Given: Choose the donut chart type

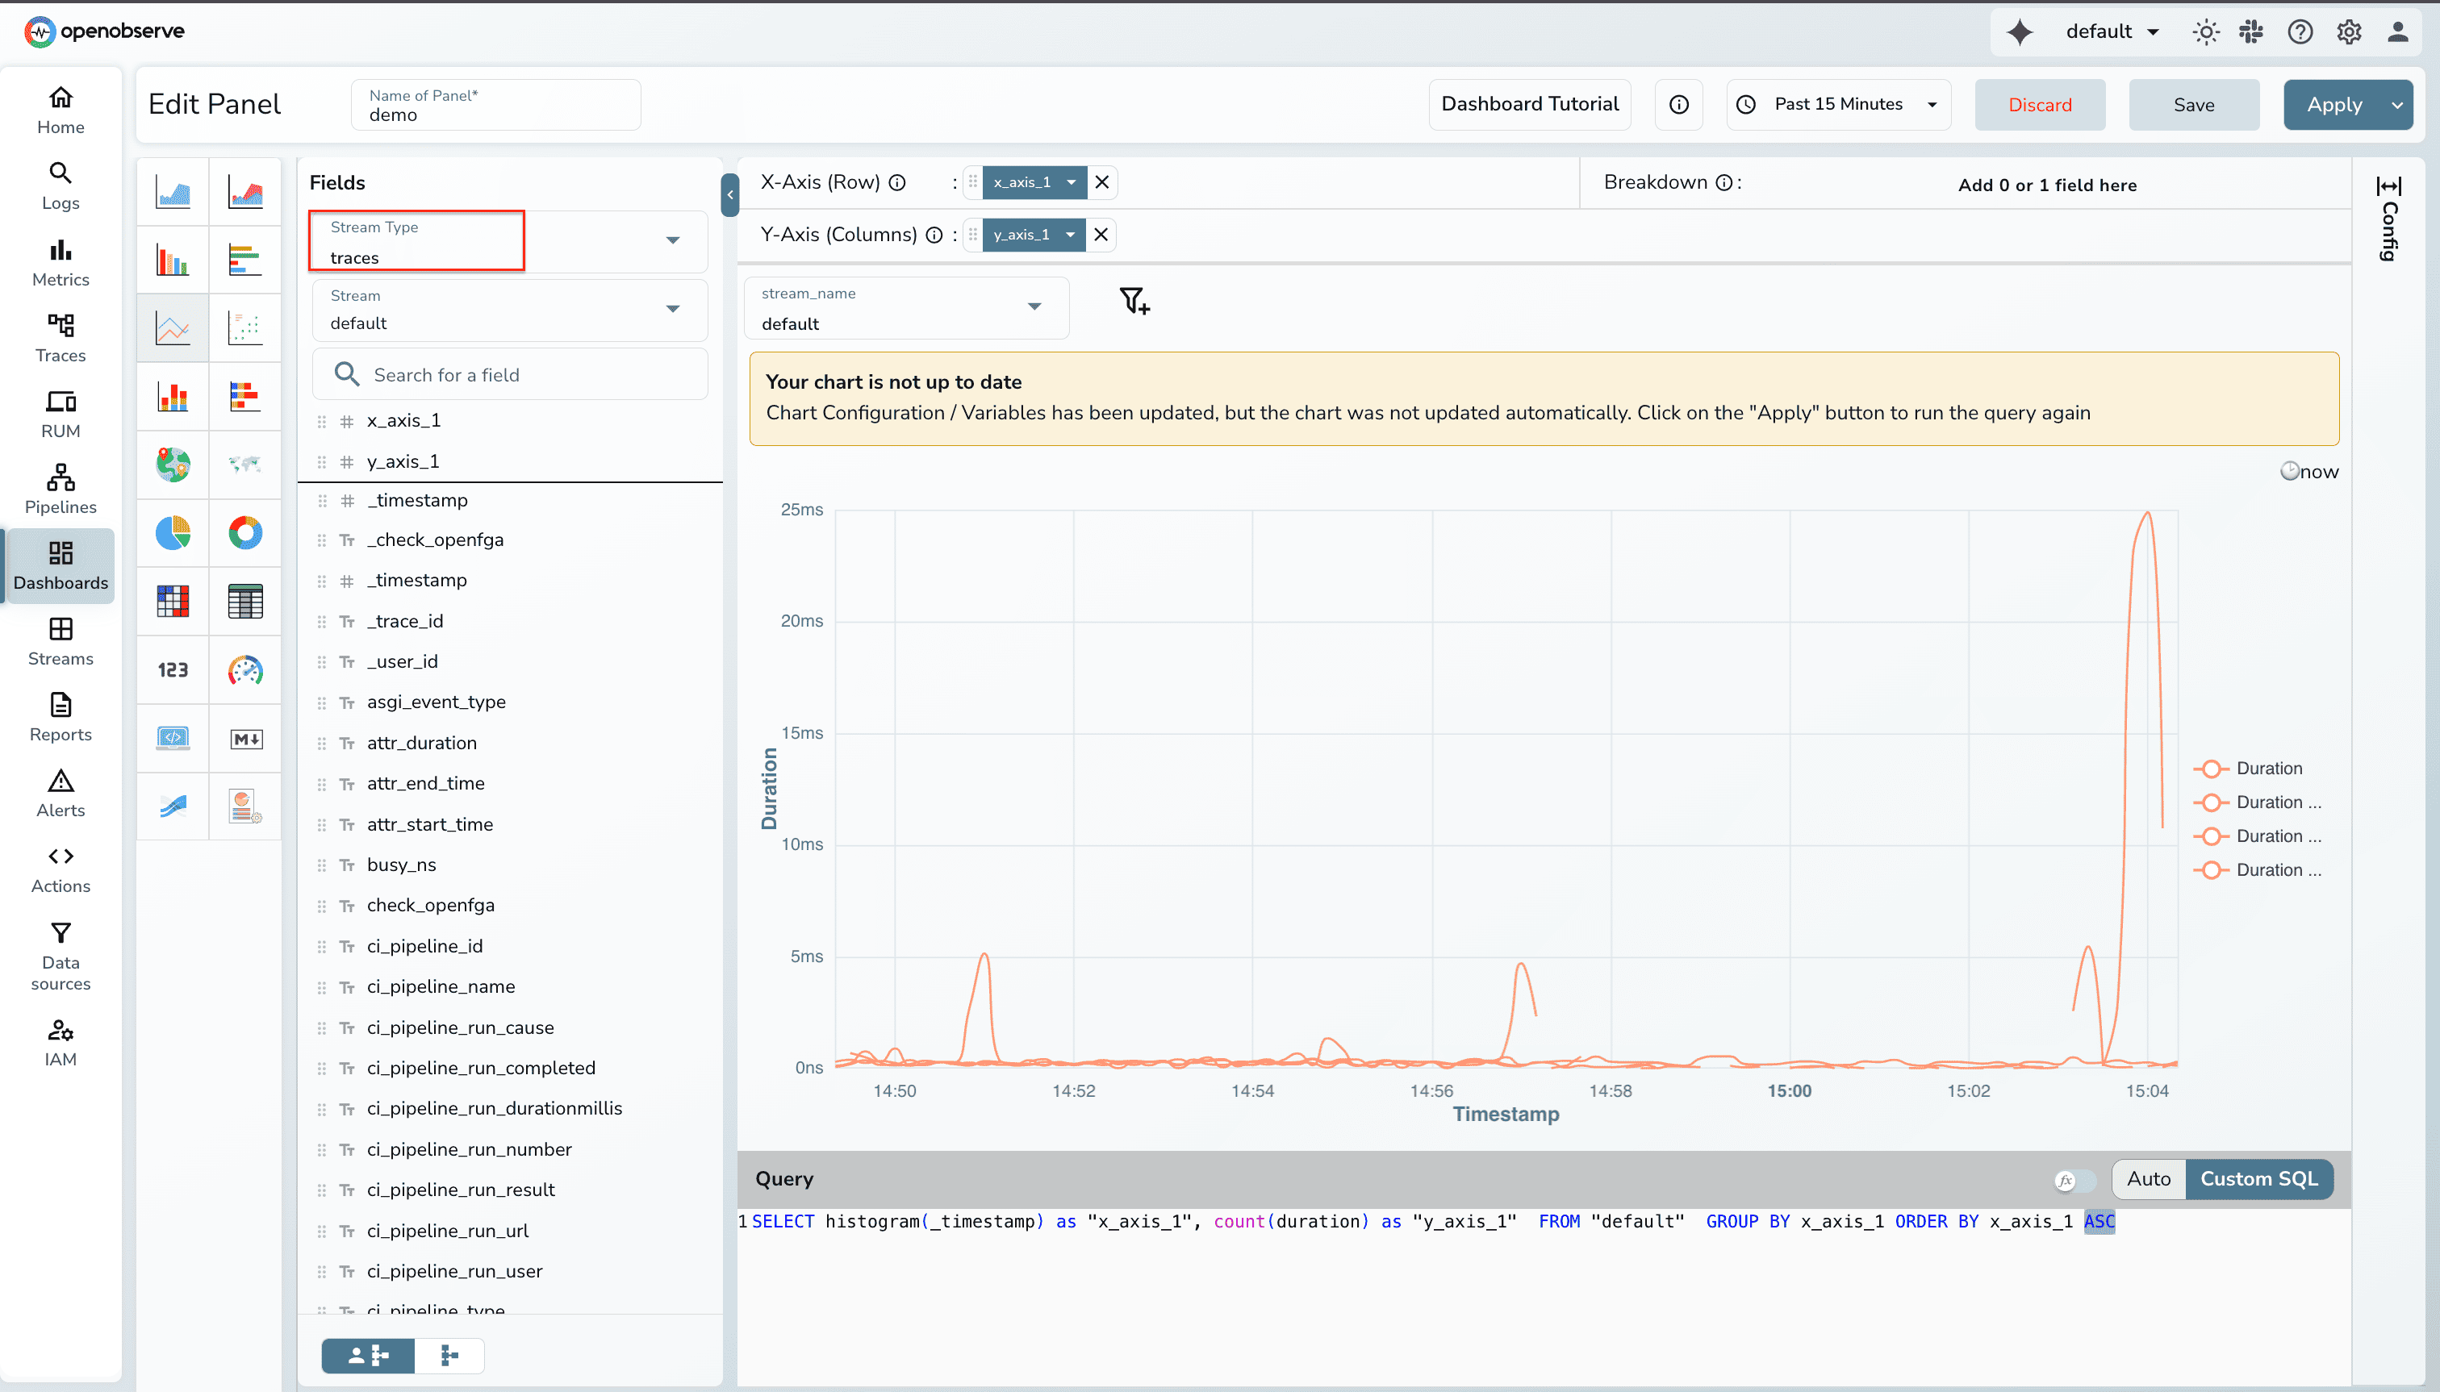Looking at the screenshot, I should coord(246,533).
